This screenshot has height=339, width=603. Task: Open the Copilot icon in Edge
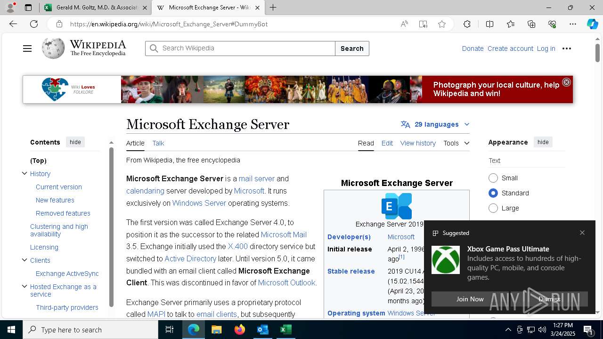592,24
